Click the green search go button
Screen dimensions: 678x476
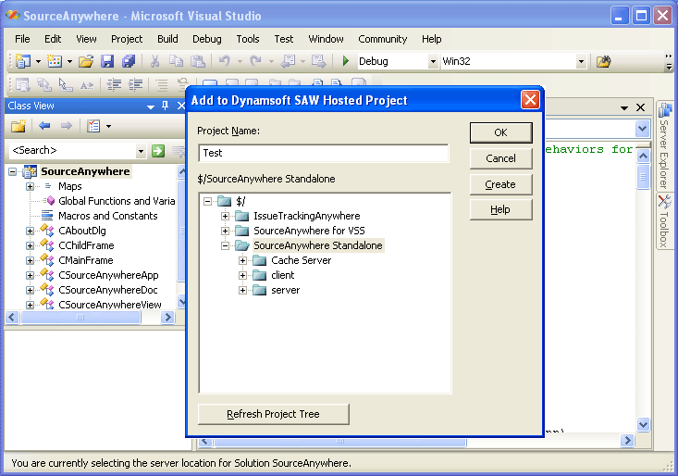158,151
